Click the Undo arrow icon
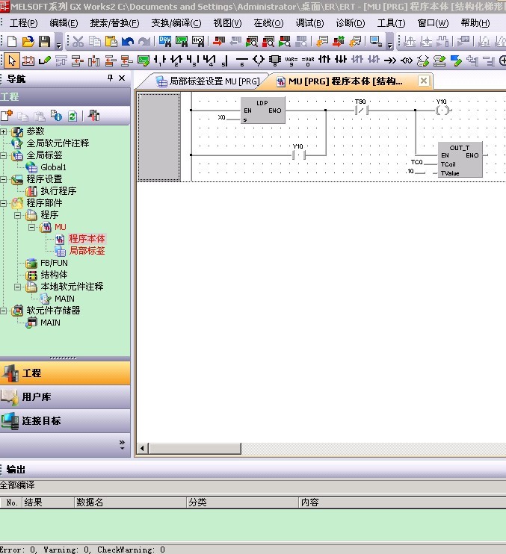 pos(128,42)
